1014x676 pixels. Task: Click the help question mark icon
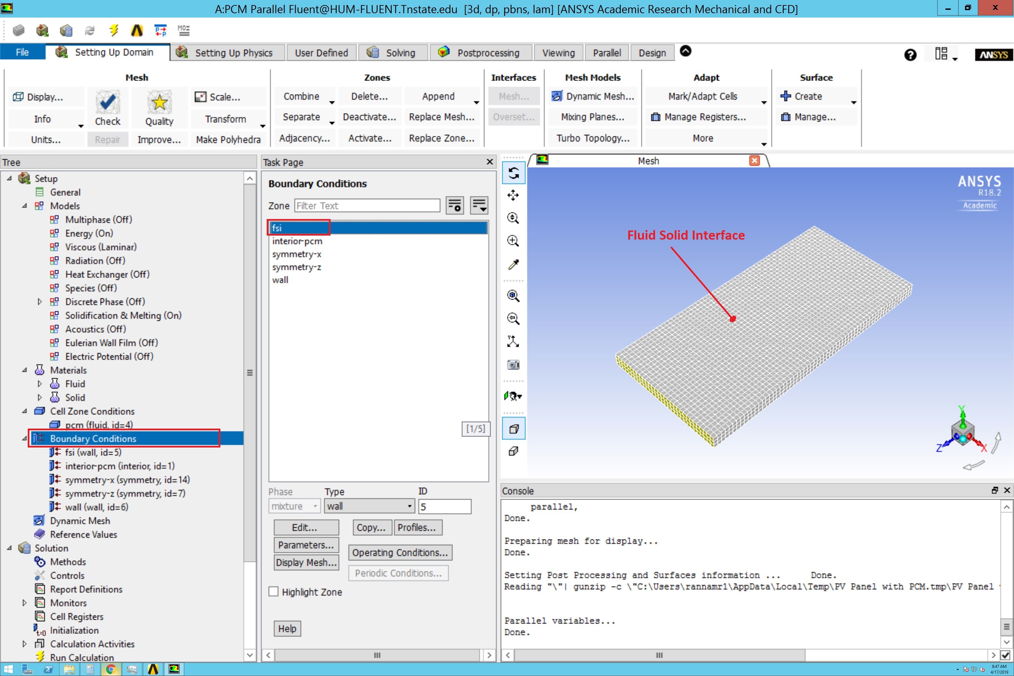(910, 55)
